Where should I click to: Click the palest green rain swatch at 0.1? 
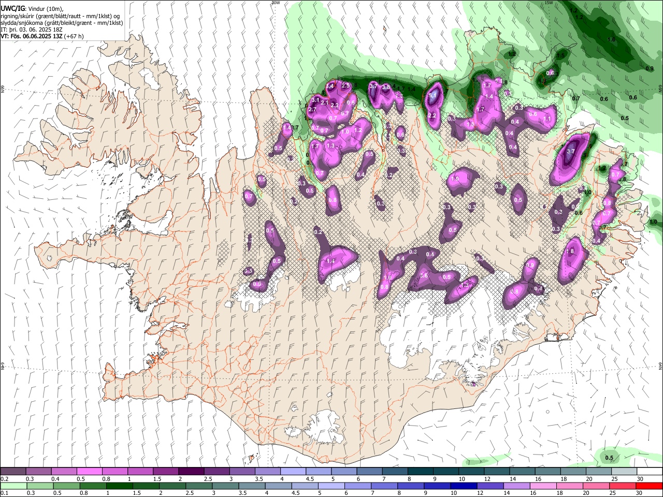pos(13,486)
